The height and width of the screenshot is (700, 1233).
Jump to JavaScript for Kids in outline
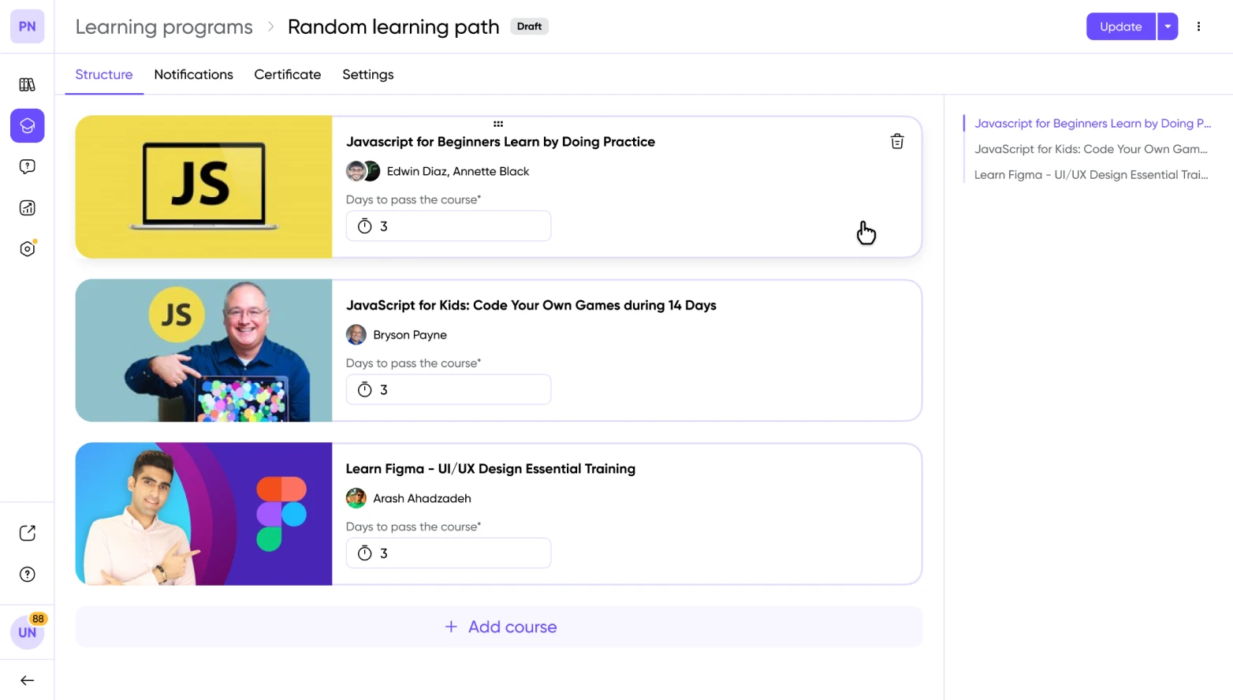click(1091, 149)
